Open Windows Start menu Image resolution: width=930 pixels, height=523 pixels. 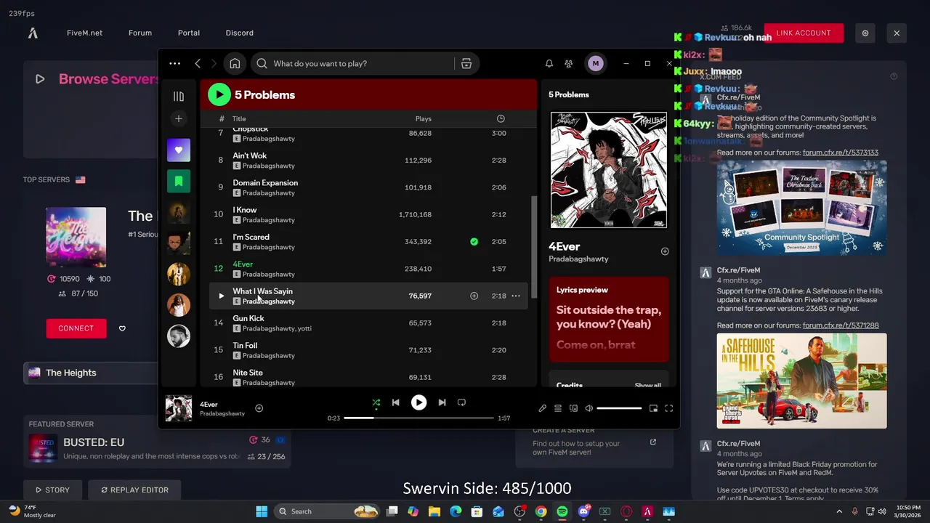click(x=262, y=511)
